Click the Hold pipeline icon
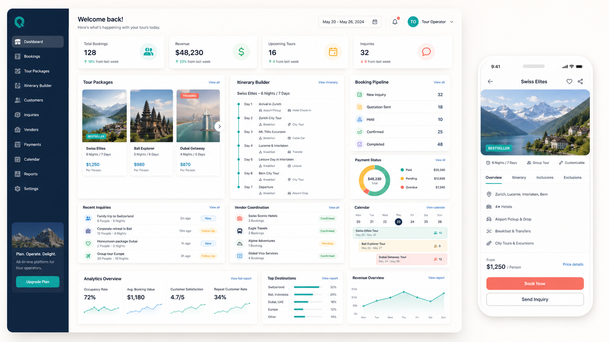The image size is (609, 342). [x=359, y=119]
